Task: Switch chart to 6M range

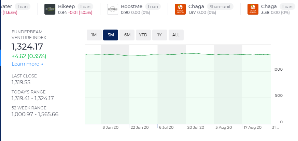Action: pos(127,35)
